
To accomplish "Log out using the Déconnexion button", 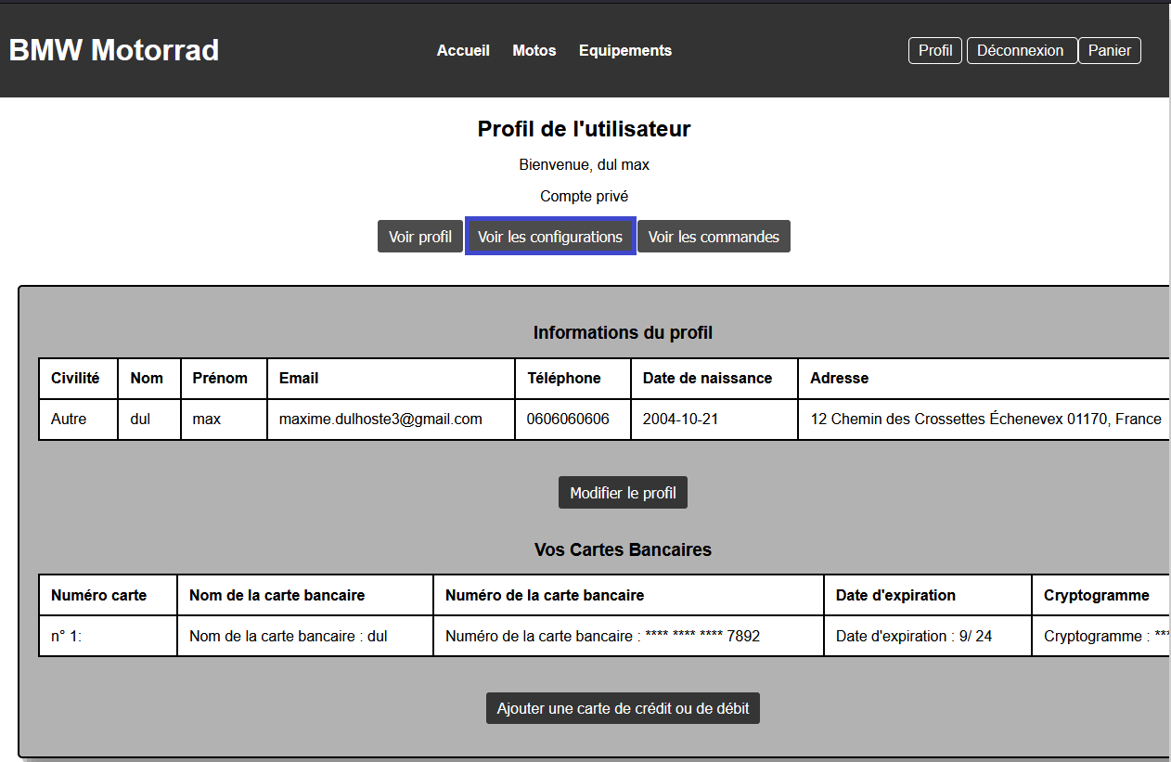I will pyautogui.click(x=1021, y=50).
